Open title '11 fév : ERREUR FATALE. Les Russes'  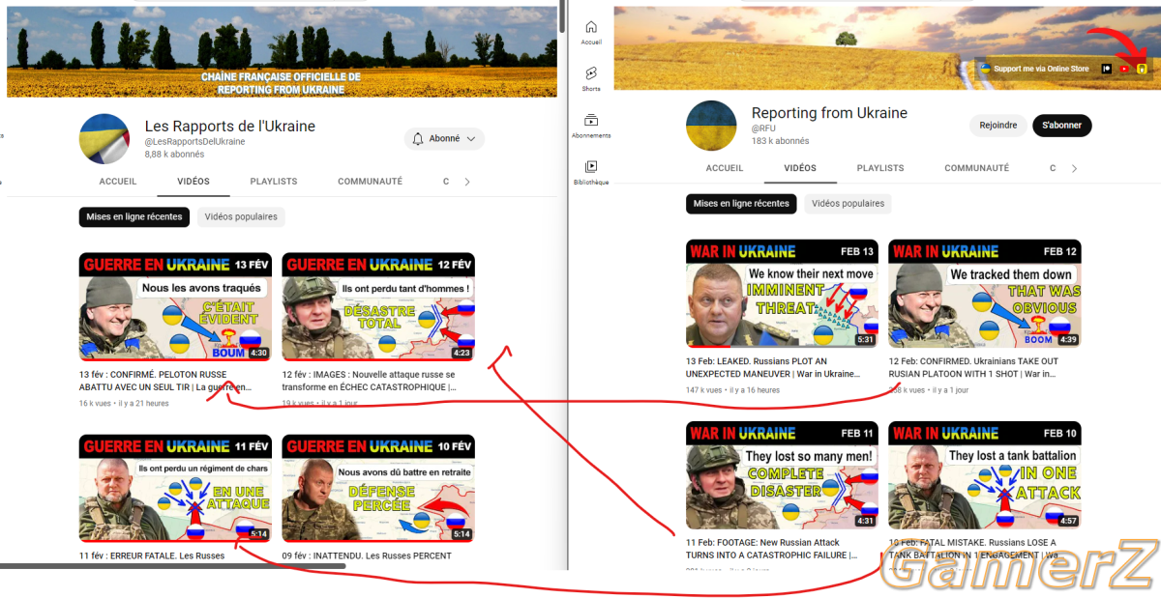tap(152, 555)
